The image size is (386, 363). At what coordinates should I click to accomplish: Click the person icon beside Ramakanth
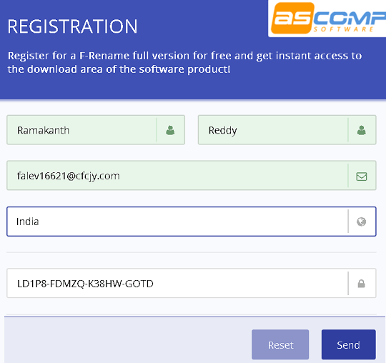pyautogui.click(x=170, y=130)
